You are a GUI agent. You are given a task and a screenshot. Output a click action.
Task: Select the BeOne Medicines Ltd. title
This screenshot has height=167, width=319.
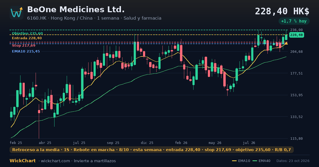(x=76, y=10)
